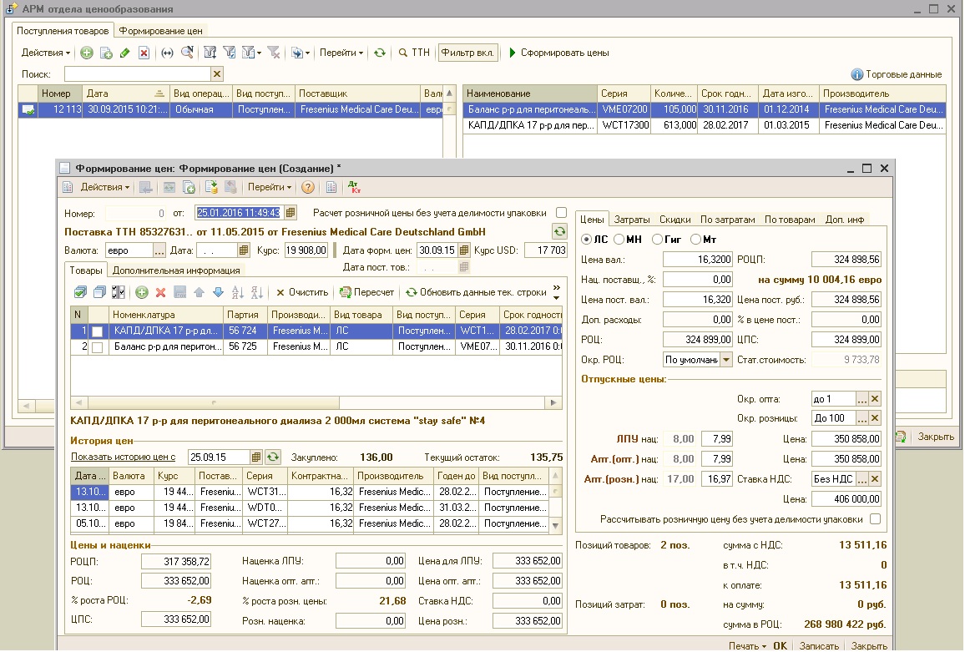Open calendar picker next to Дата форм. цен
This screenshot has height=652, width=965.
pos(464,250)
